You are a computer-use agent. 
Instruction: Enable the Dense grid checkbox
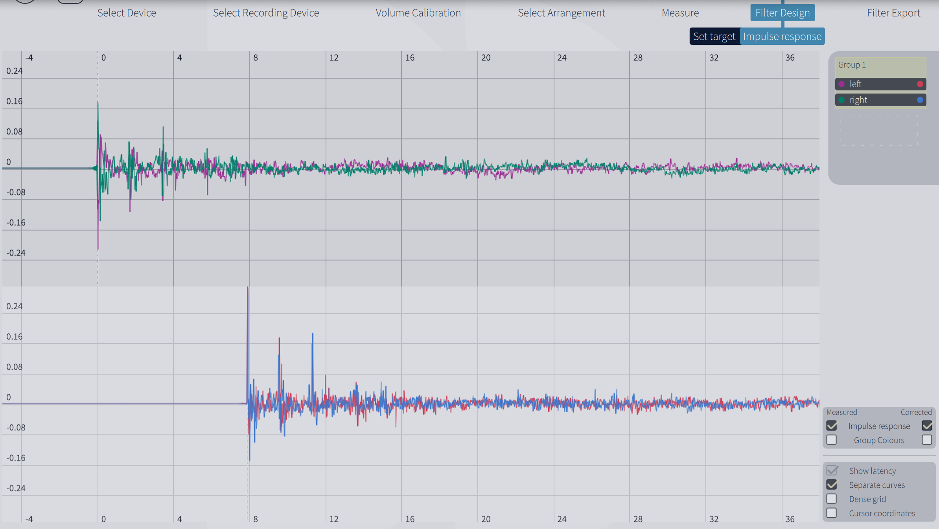tap(832, 499)
